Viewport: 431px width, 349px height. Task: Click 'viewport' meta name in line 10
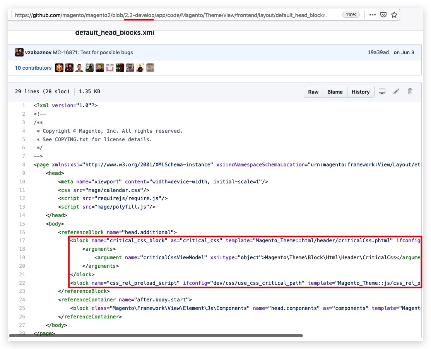(x=107, y=181)
